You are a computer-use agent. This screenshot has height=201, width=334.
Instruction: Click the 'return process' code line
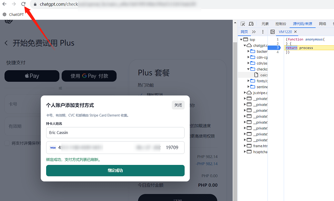coord(299,48)
